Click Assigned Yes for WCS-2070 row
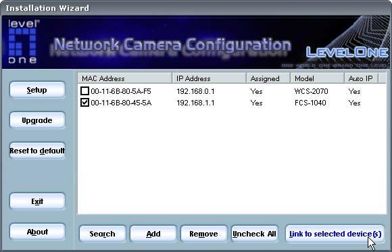 pyautogui.click(x=257, y=91)
